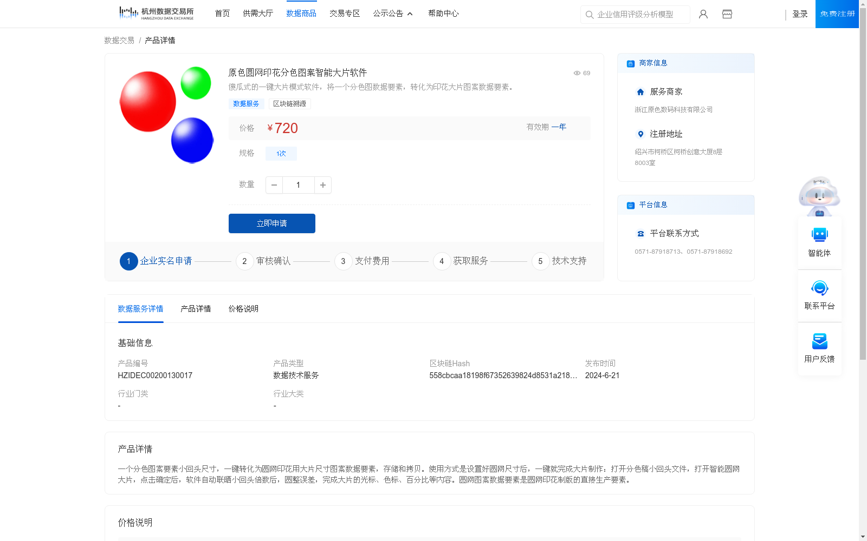Click step 2 circle 审核确认

coord(244,261)
